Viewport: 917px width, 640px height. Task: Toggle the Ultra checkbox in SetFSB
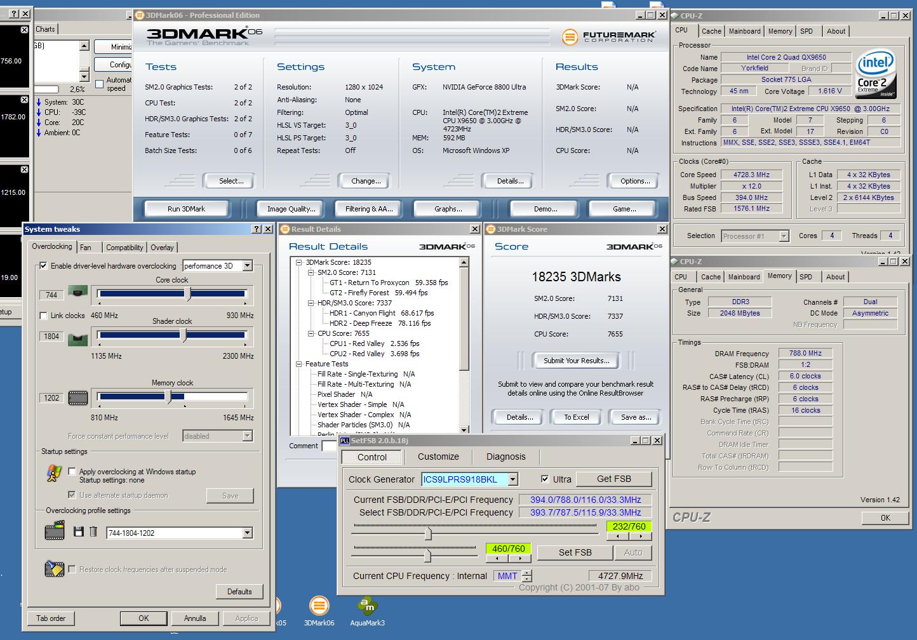click(x=545, y=479)
